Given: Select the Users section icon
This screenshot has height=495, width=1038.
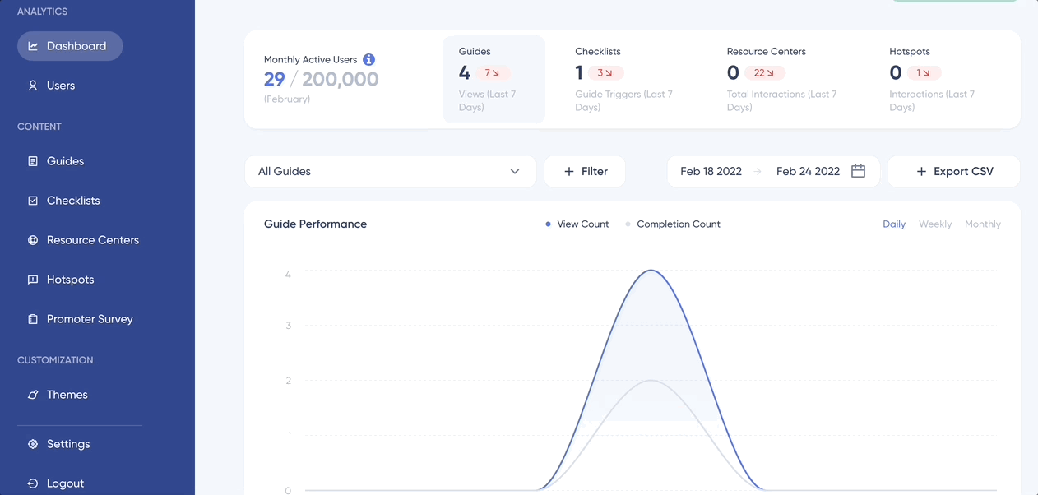Looking at the screenshot, I should click(33, 85).
